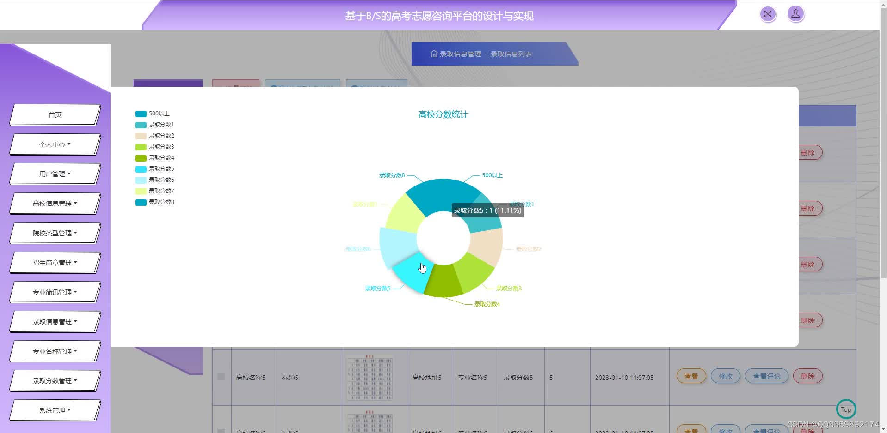Image resolution: width=887 pixels, height=433 pixels.
Task: Expand 高校信息管理 sidebar menu
Action: point(55,204)
